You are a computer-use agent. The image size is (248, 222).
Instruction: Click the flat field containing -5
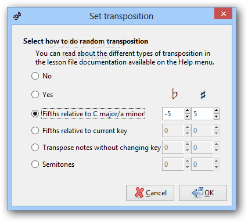173,113
